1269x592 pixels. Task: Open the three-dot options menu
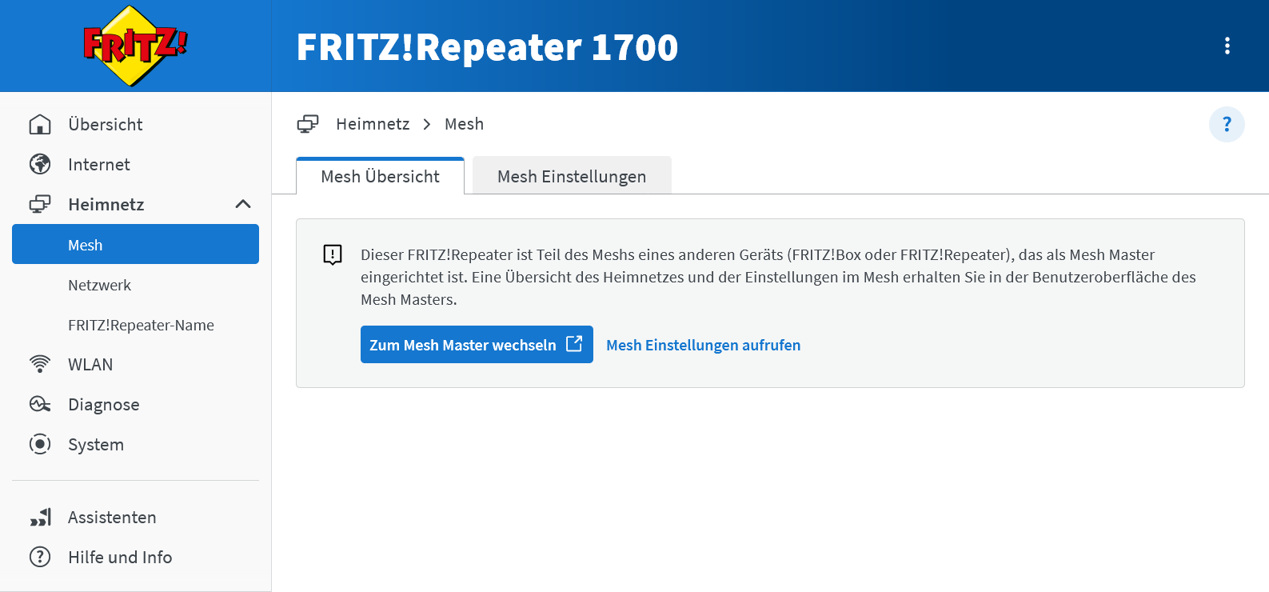[x=1227, y=46]
